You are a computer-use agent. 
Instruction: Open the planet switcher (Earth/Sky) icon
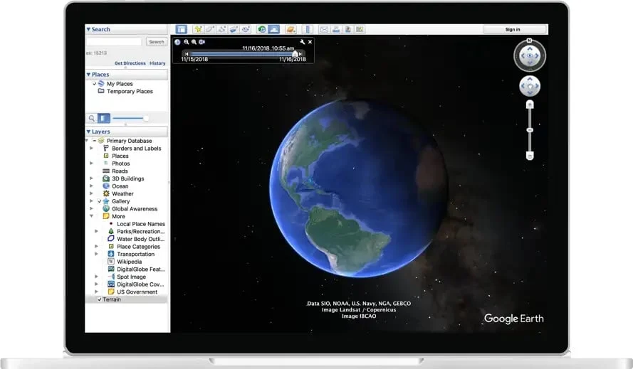(291, 29)
